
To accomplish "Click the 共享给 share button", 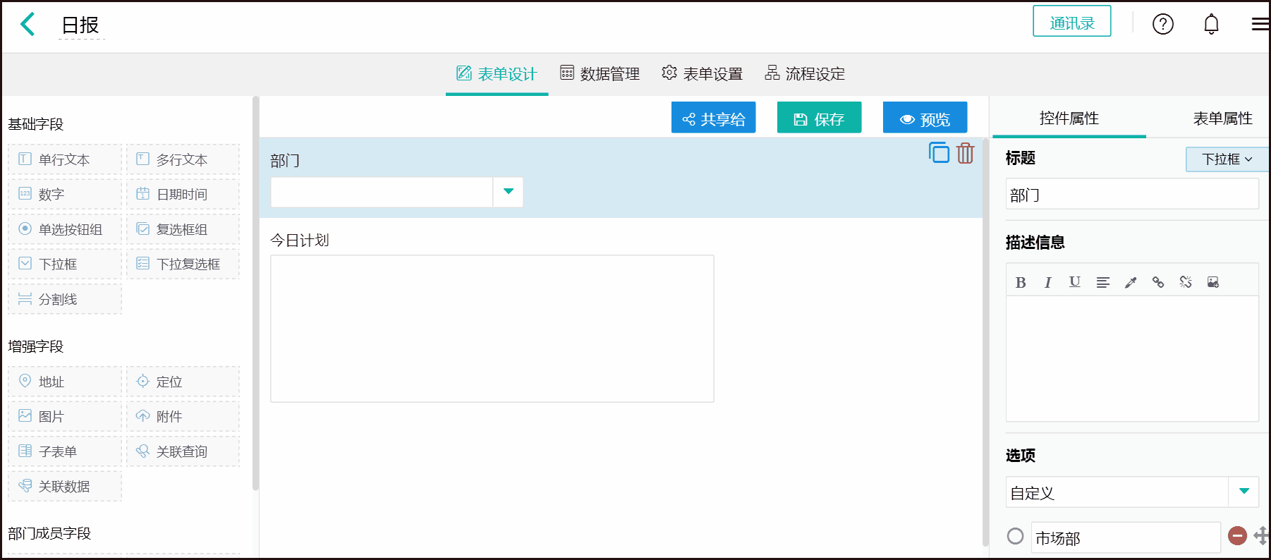I will [713, 117].
